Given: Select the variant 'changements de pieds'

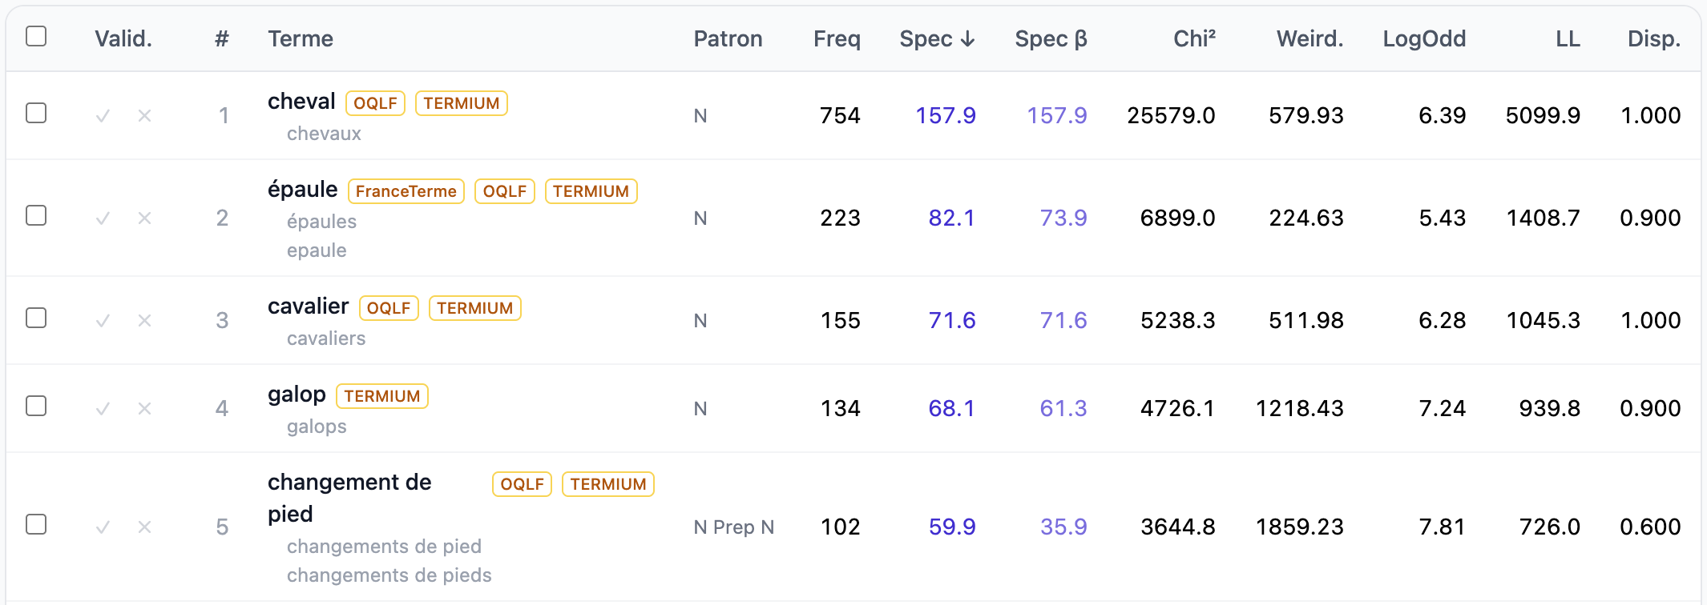Looking at the screenshot, I should [389, 575].
